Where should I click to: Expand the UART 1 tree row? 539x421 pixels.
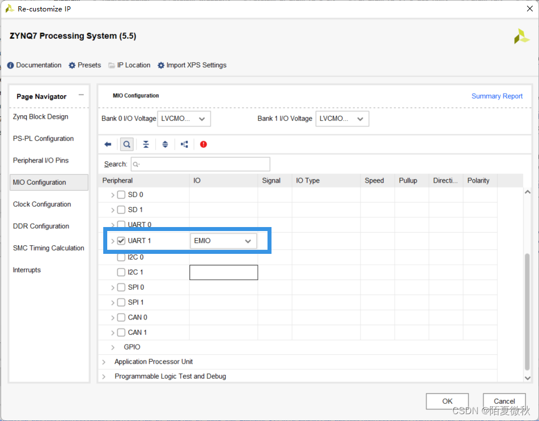[x=112, y=241]
